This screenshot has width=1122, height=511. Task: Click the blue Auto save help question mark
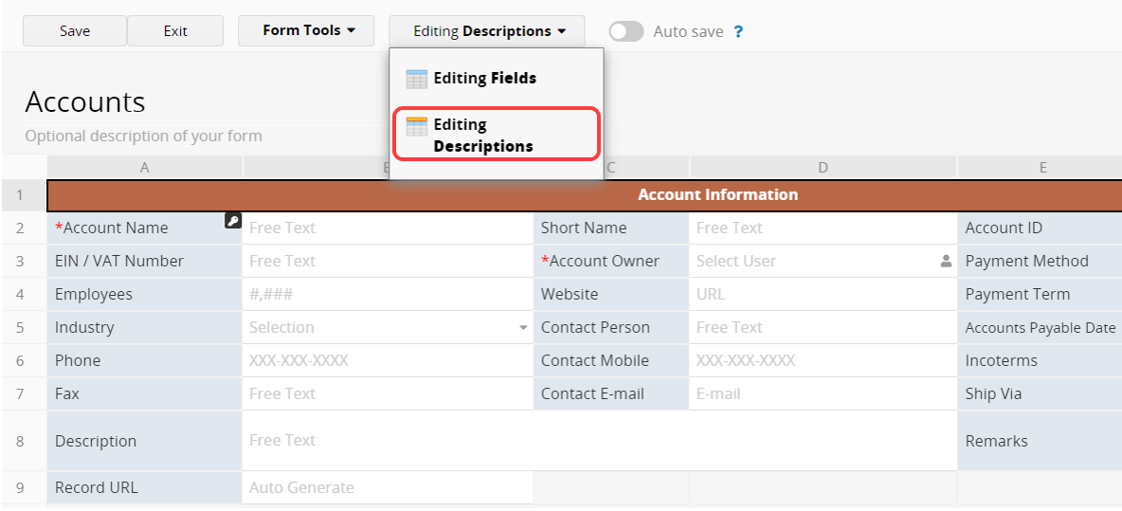click(x=738, y=31)
